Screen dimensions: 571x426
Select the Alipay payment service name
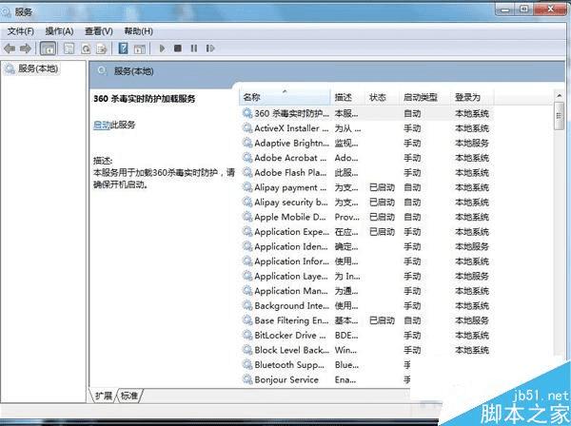coord(290,187)
